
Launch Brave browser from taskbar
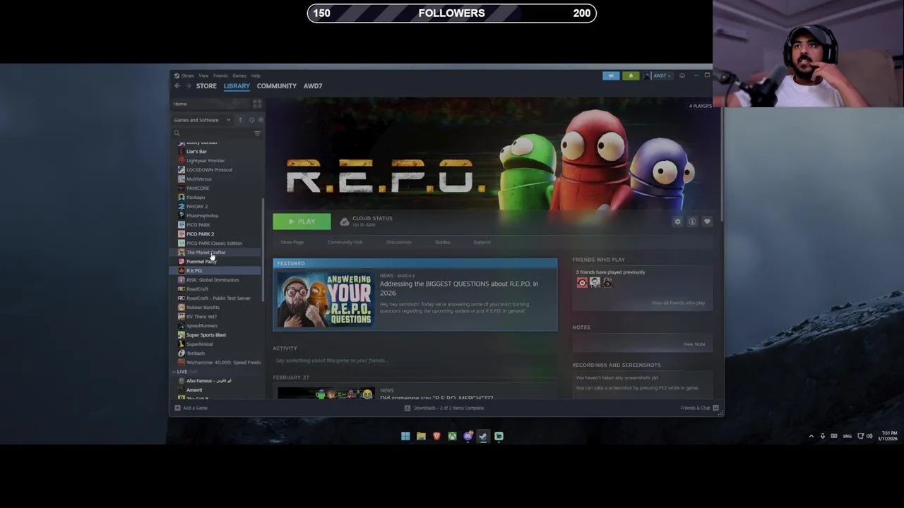(x=436, y=436)
